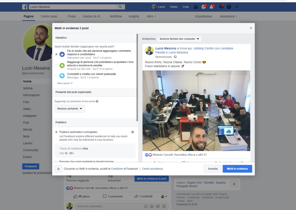Select the interactions objective radio button

[x=56, y=54]
